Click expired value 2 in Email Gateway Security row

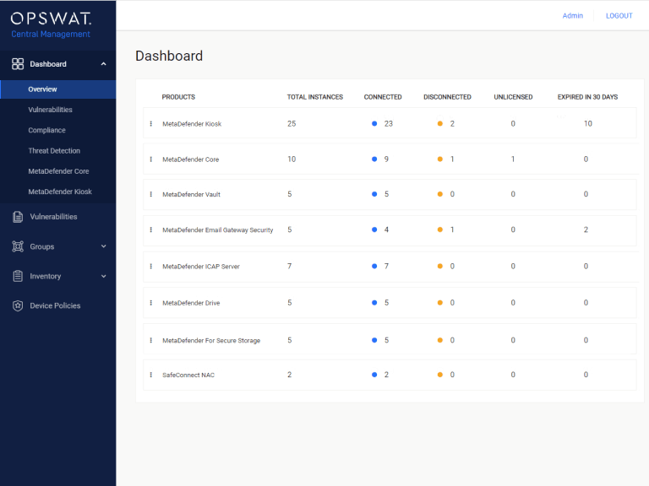pos(586,229)
